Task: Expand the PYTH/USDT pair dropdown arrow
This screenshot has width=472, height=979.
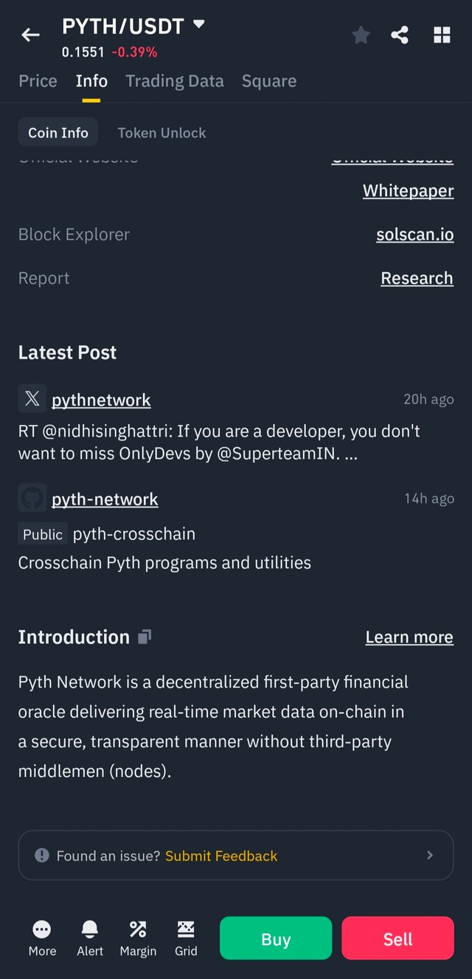Action: point(198,24)
